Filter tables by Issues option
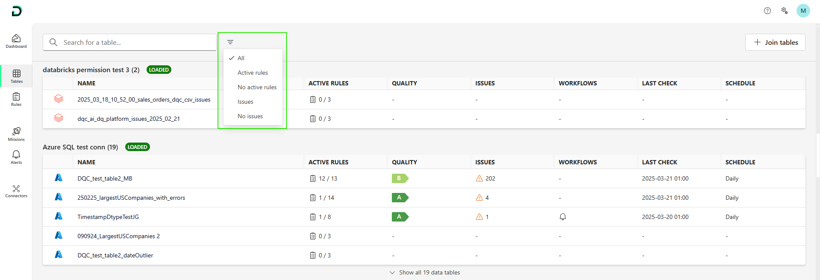The image size is (820, 280). coord(245,102)
